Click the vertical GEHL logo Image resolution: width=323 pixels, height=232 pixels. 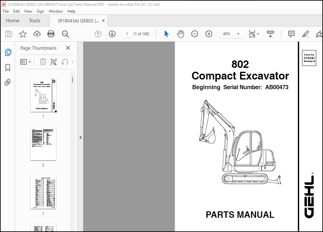point(309,195)
